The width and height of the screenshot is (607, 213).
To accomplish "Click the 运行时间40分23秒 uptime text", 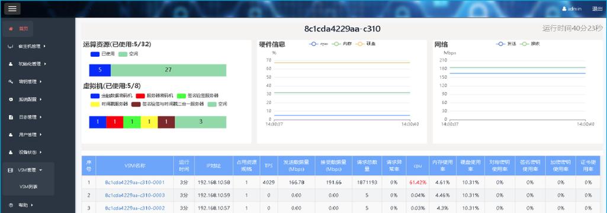I will (573, 28).
